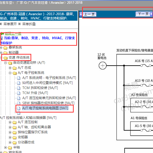The image size is (153, 153).
Task: Go to previous page with 上一页 button
Action: [89, 14]
